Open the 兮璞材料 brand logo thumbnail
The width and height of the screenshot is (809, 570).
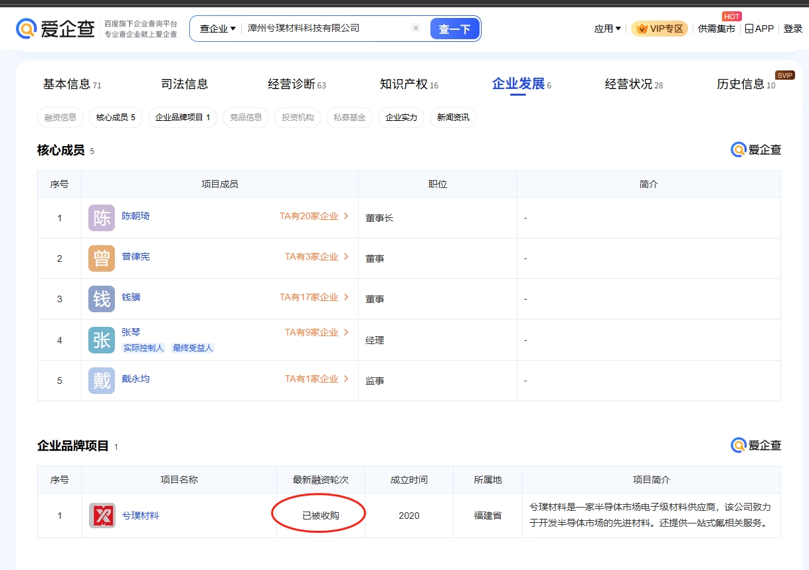coord(102,516)
